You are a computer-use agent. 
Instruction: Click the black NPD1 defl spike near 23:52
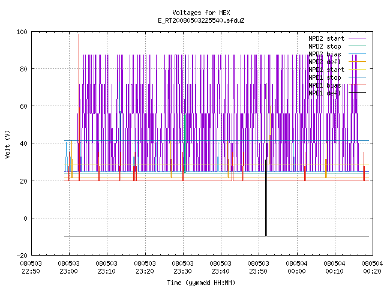[x=266, y=159]
